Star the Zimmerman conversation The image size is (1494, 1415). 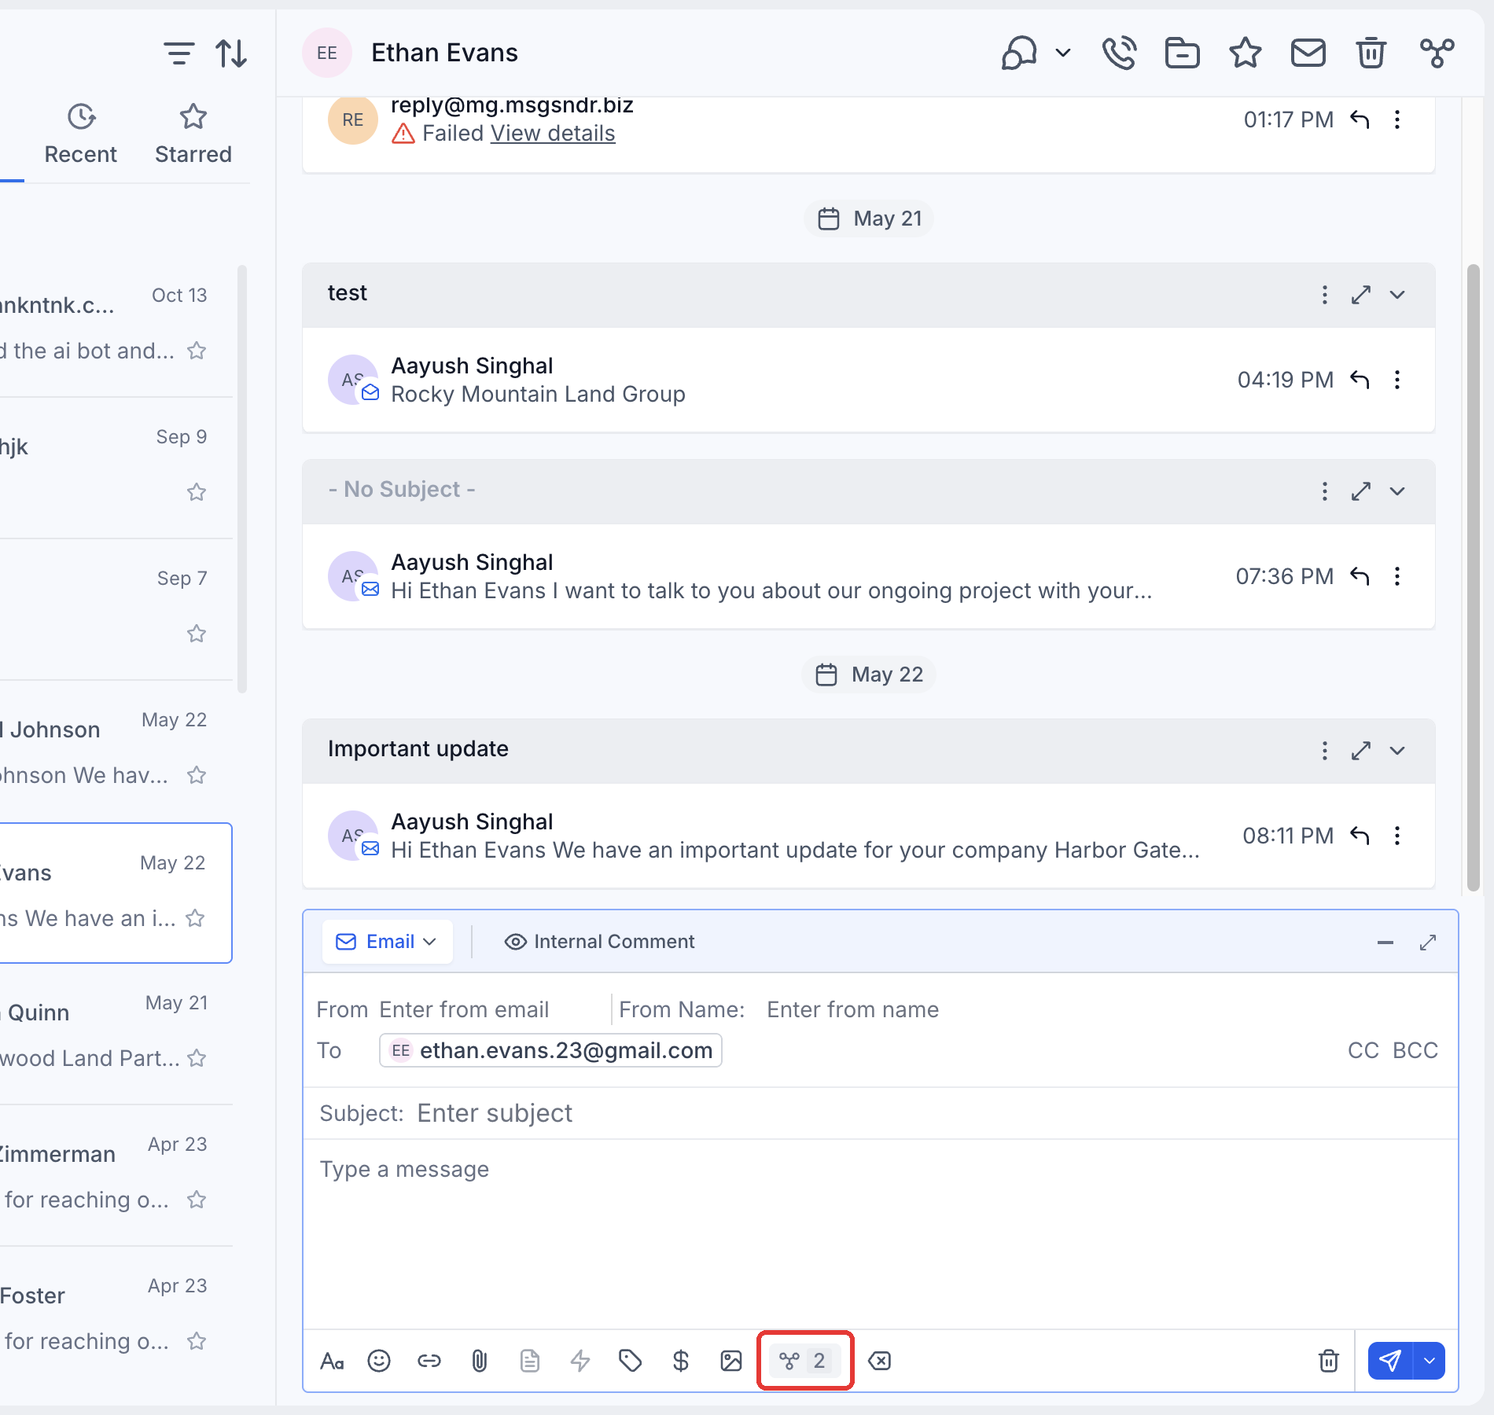tap(197, 1200)
